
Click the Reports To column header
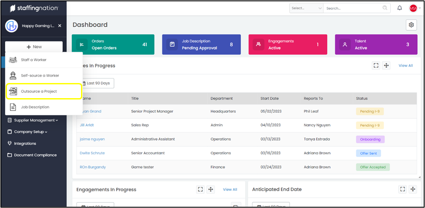[313, 99]
